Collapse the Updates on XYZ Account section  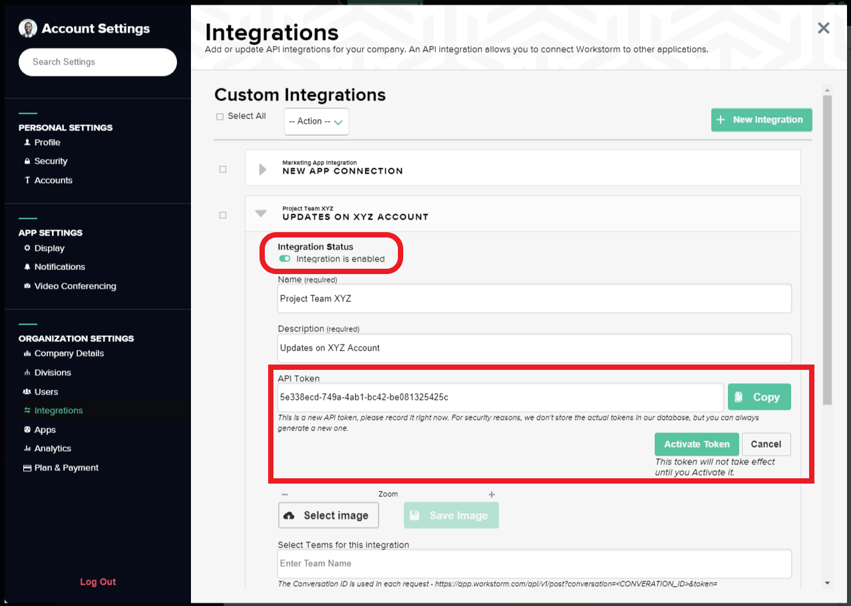261,214
